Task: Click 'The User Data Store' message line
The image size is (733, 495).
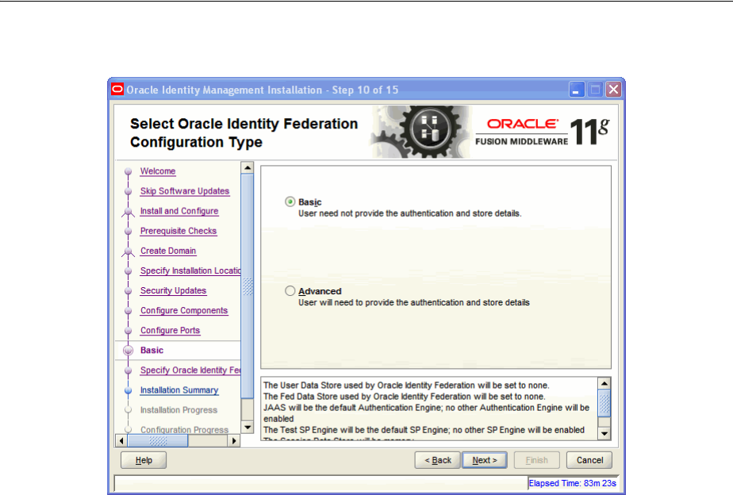Action: (406, 386)
